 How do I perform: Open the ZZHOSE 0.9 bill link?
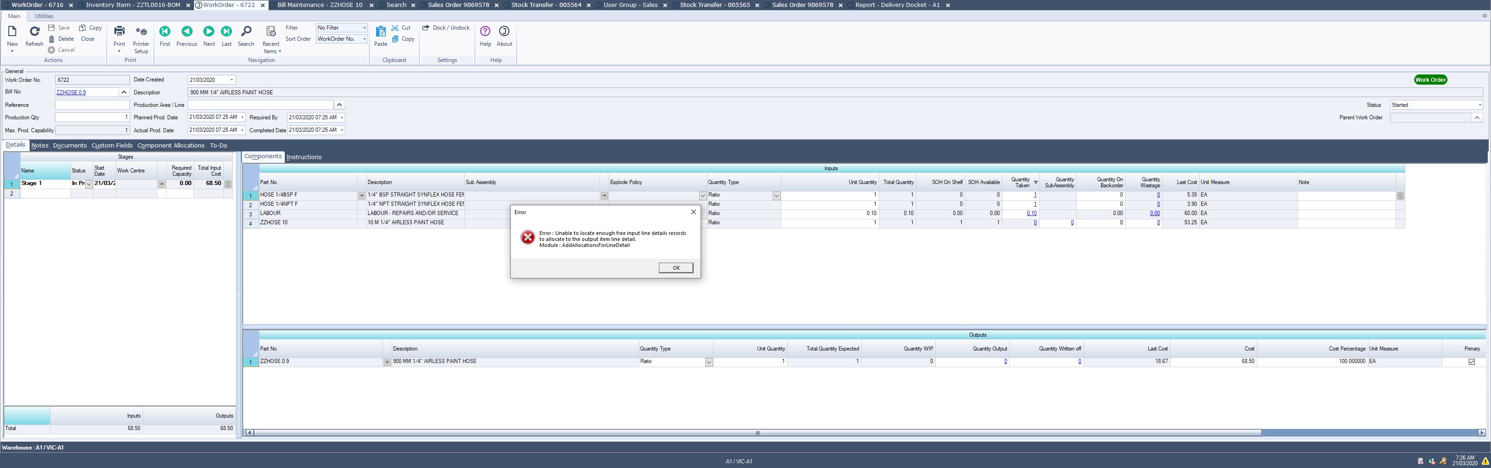71,92
